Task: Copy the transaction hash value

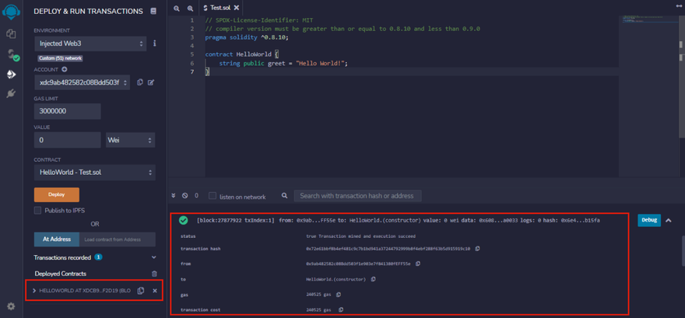Action: pyautogui.click(x=477, y=249)
